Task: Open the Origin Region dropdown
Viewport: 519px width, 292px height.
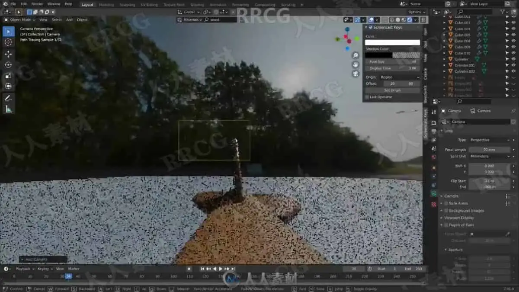Action: pos(399,77)
